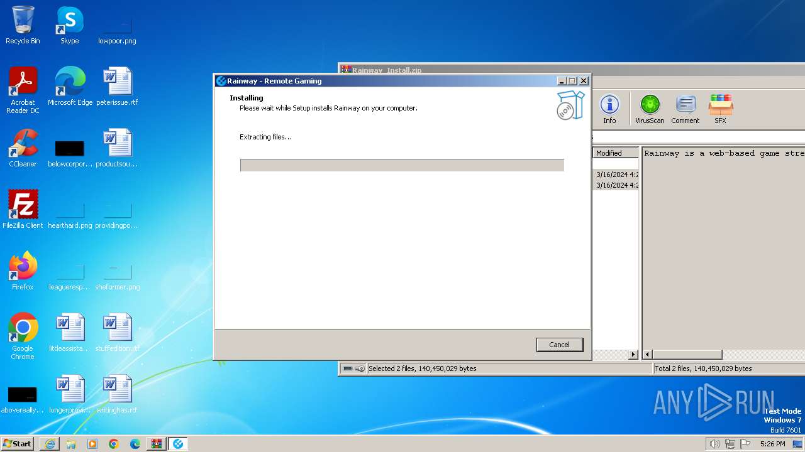The image size is (805, 452).
Task: Run VirusScan from WinRAR toolbar
Action: click(650, 109)
